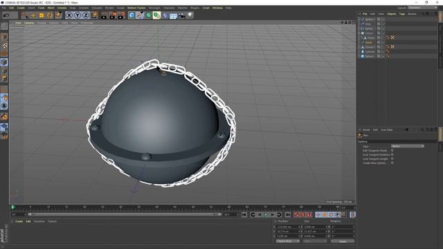Click the purple deformer icon
This screenshot has height=249, width=443.
pos(165,15)
